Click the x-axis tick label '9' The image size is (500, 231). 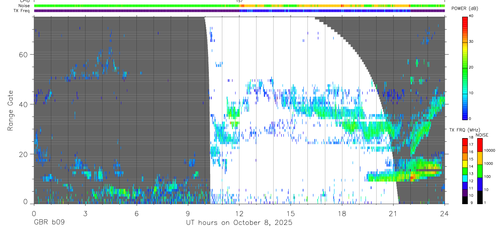(188, 213)
